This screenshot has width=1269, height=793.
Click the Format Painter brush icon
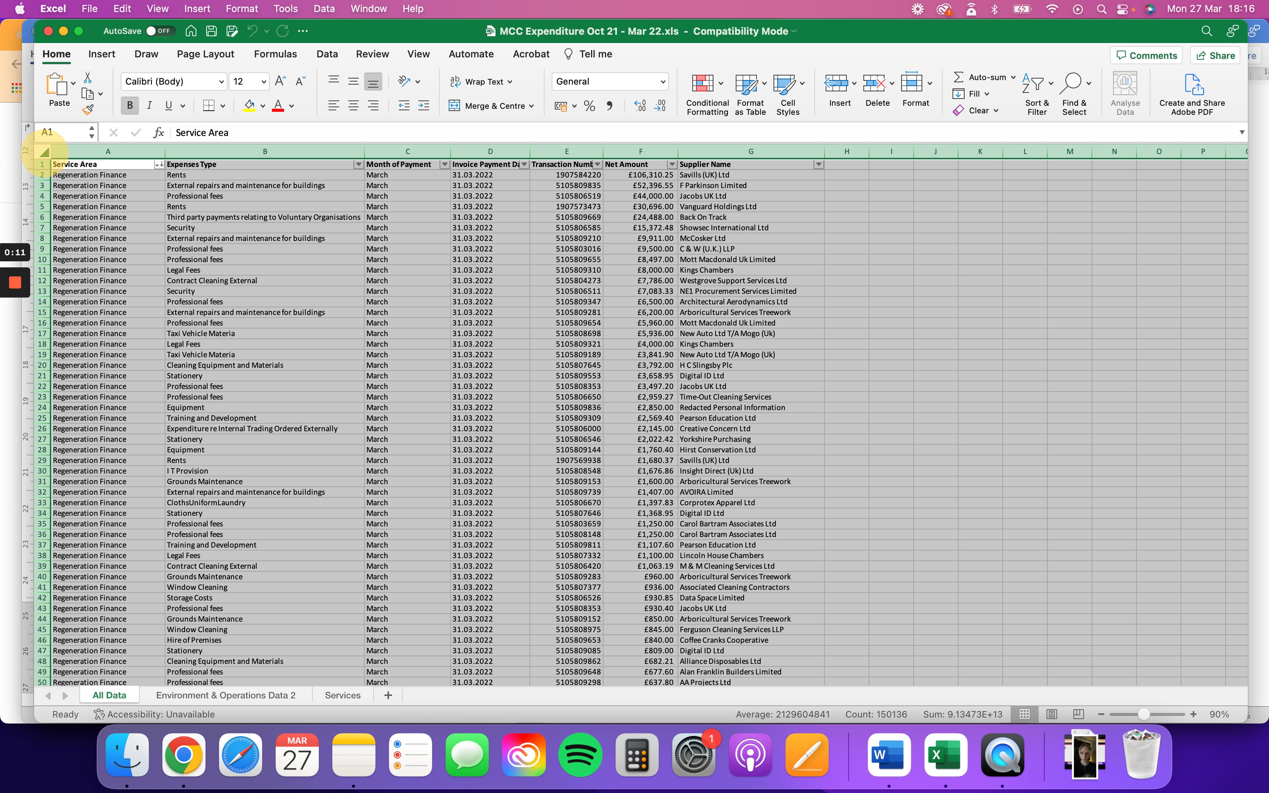pos(88,110)
